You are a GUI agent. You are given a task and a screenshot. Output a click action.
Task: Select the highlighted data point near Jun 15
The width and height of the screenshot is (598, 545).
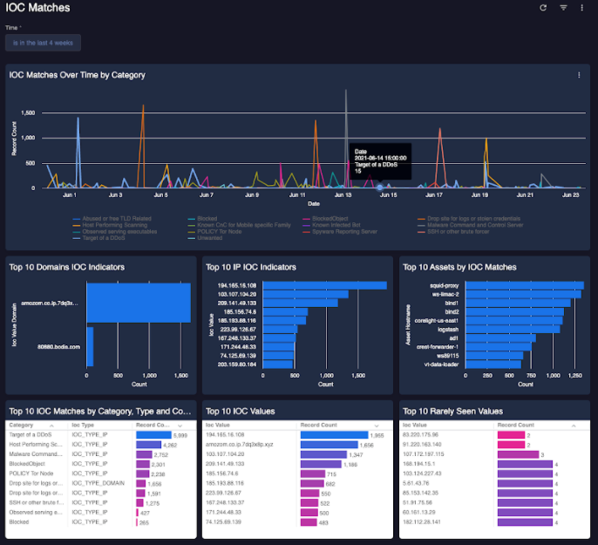379,187
